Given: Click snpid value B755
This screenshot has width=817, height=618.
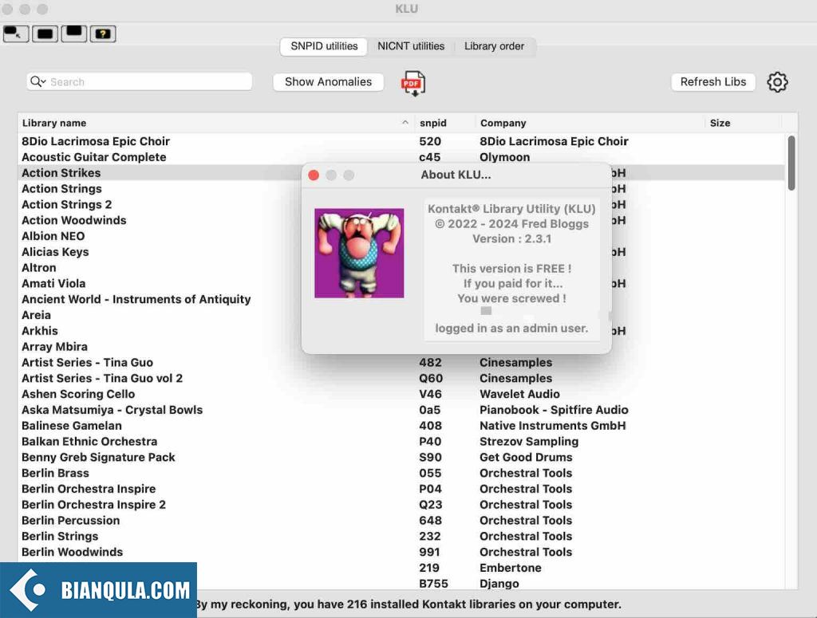Looking at the screenshot, I should (x=433, y=583).
